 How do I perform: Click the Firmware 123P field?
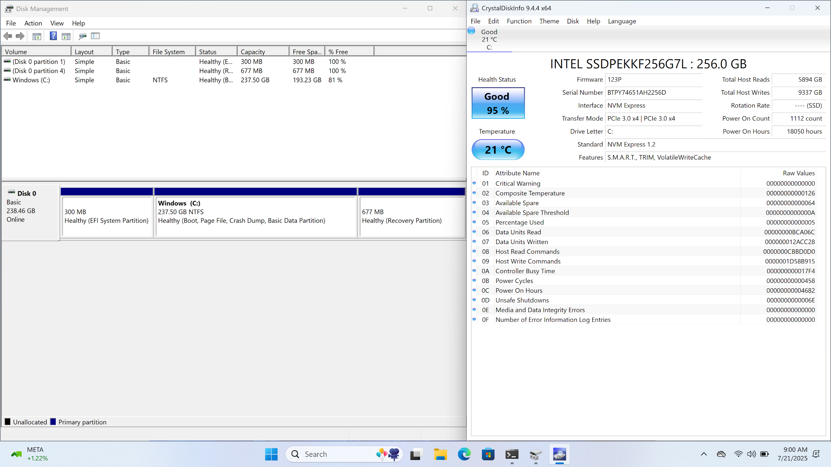[x=654, y=80]
